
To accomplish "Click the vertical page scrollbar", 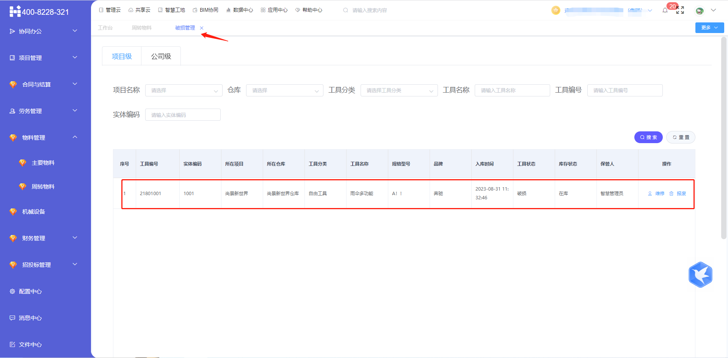I will 723,138.
